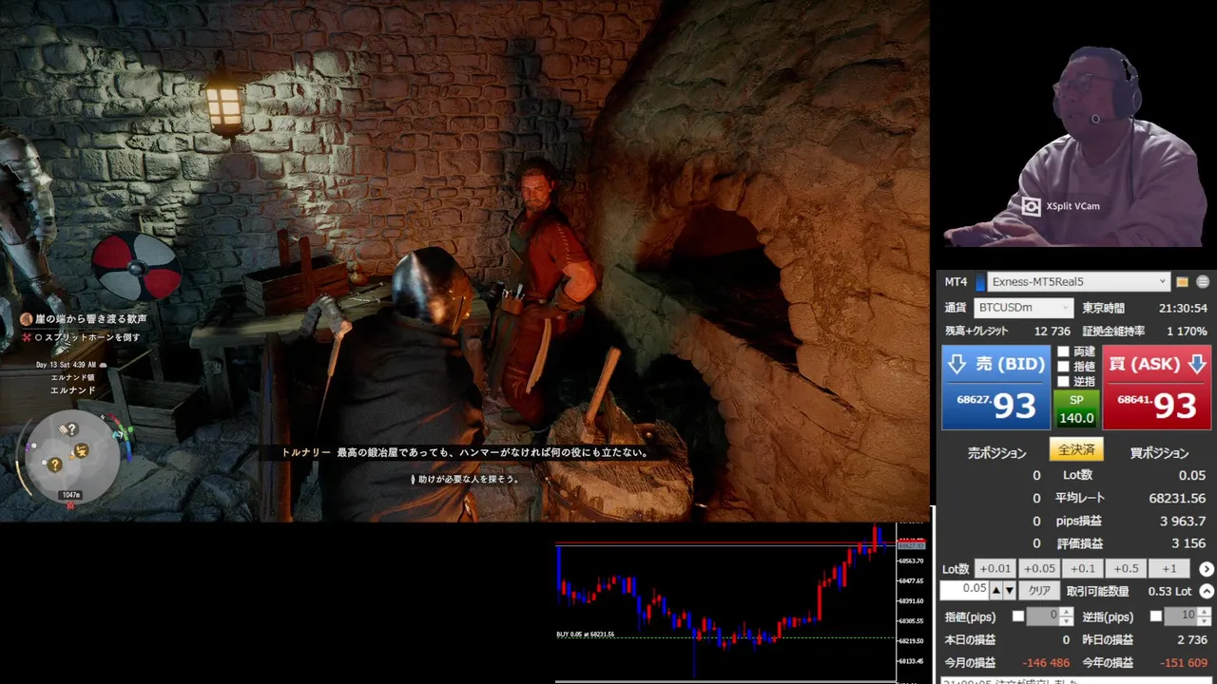Open the folder icon beside account selector
The width and height of the screenshot is (1217, 684).
(1182, 282)
